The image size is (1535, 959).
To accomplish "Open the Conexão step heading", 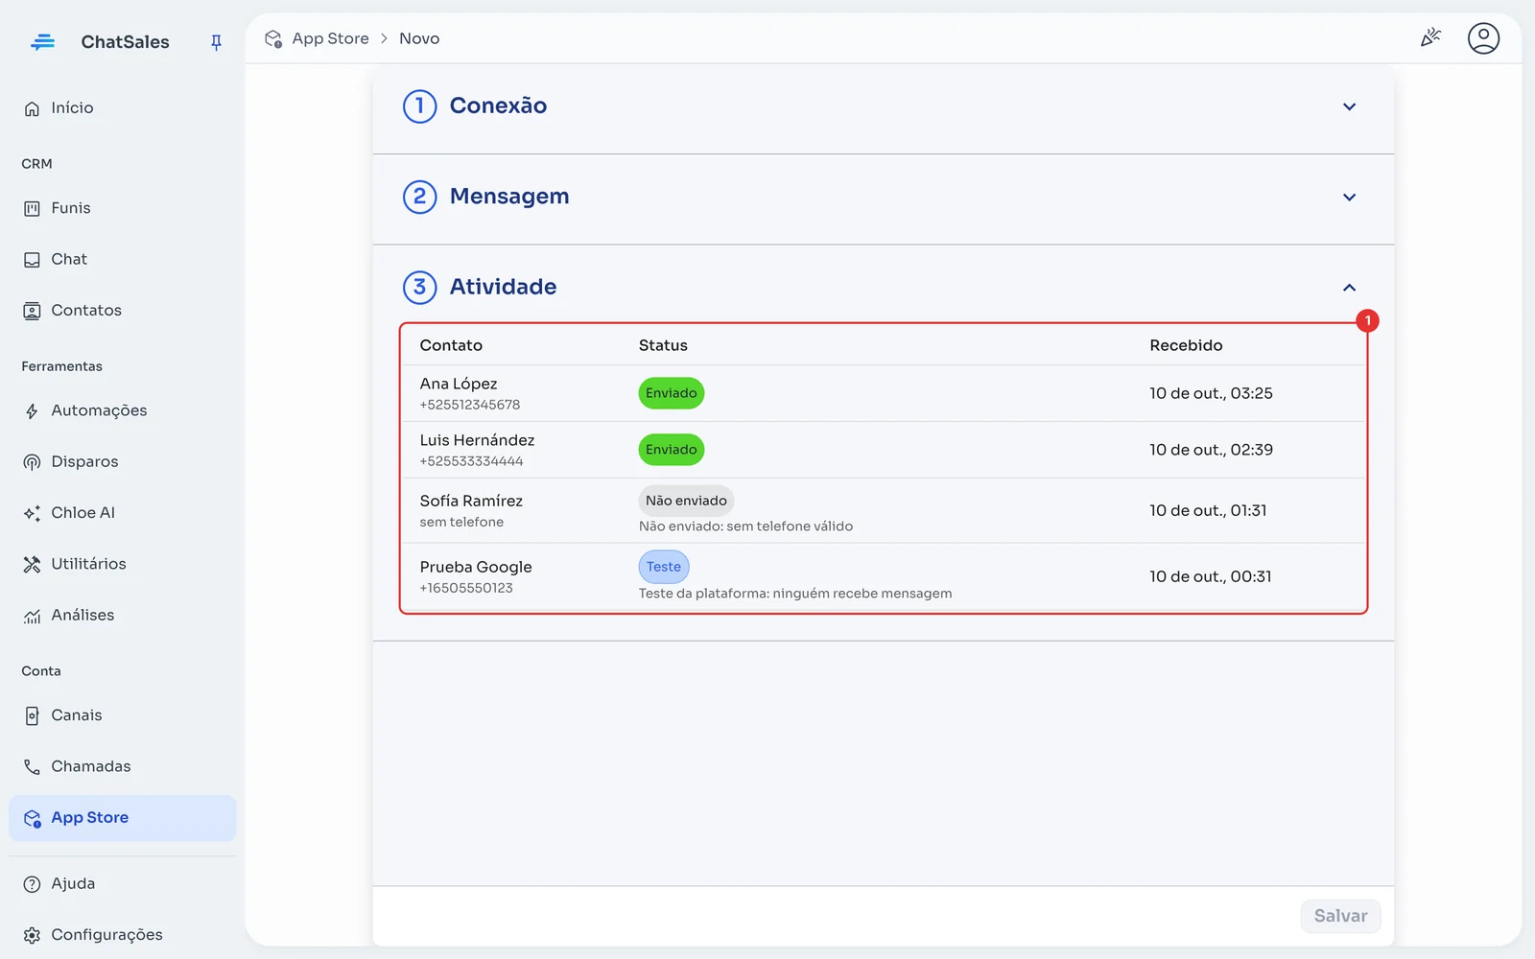I will 498,105.
